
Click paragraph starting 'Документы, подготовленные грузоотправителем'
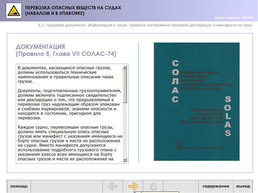click(x=70, y=104)
